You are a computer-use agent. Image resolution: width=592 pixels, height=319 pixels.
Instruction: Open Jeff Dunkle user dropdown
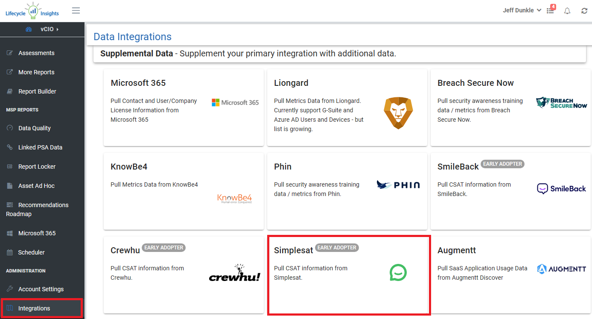coord(522,10)
